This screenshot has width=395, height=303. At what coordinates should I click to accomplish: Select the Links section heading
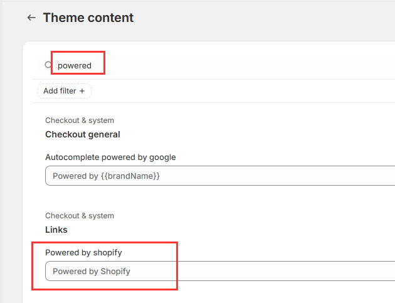(x=56, y=230)
